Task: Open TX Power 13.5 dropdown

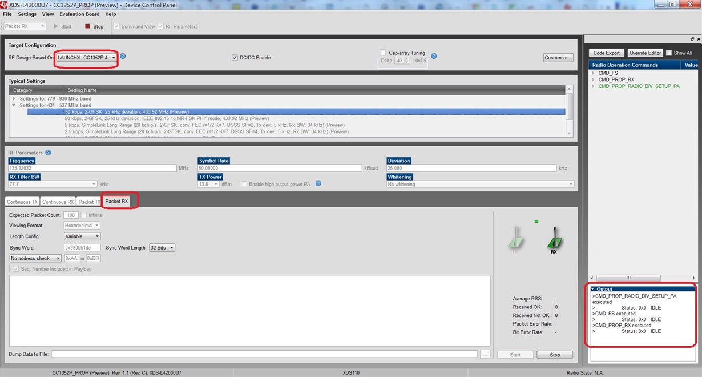Action: pos(208,184)
